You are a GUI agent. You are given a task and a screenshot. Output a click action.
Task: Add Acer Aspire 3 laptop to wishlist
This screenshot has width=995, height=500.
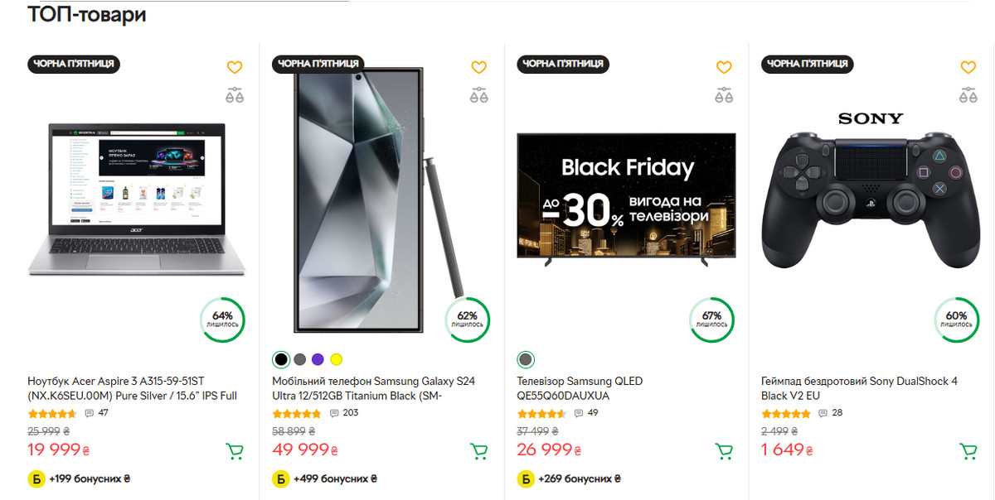235,68
